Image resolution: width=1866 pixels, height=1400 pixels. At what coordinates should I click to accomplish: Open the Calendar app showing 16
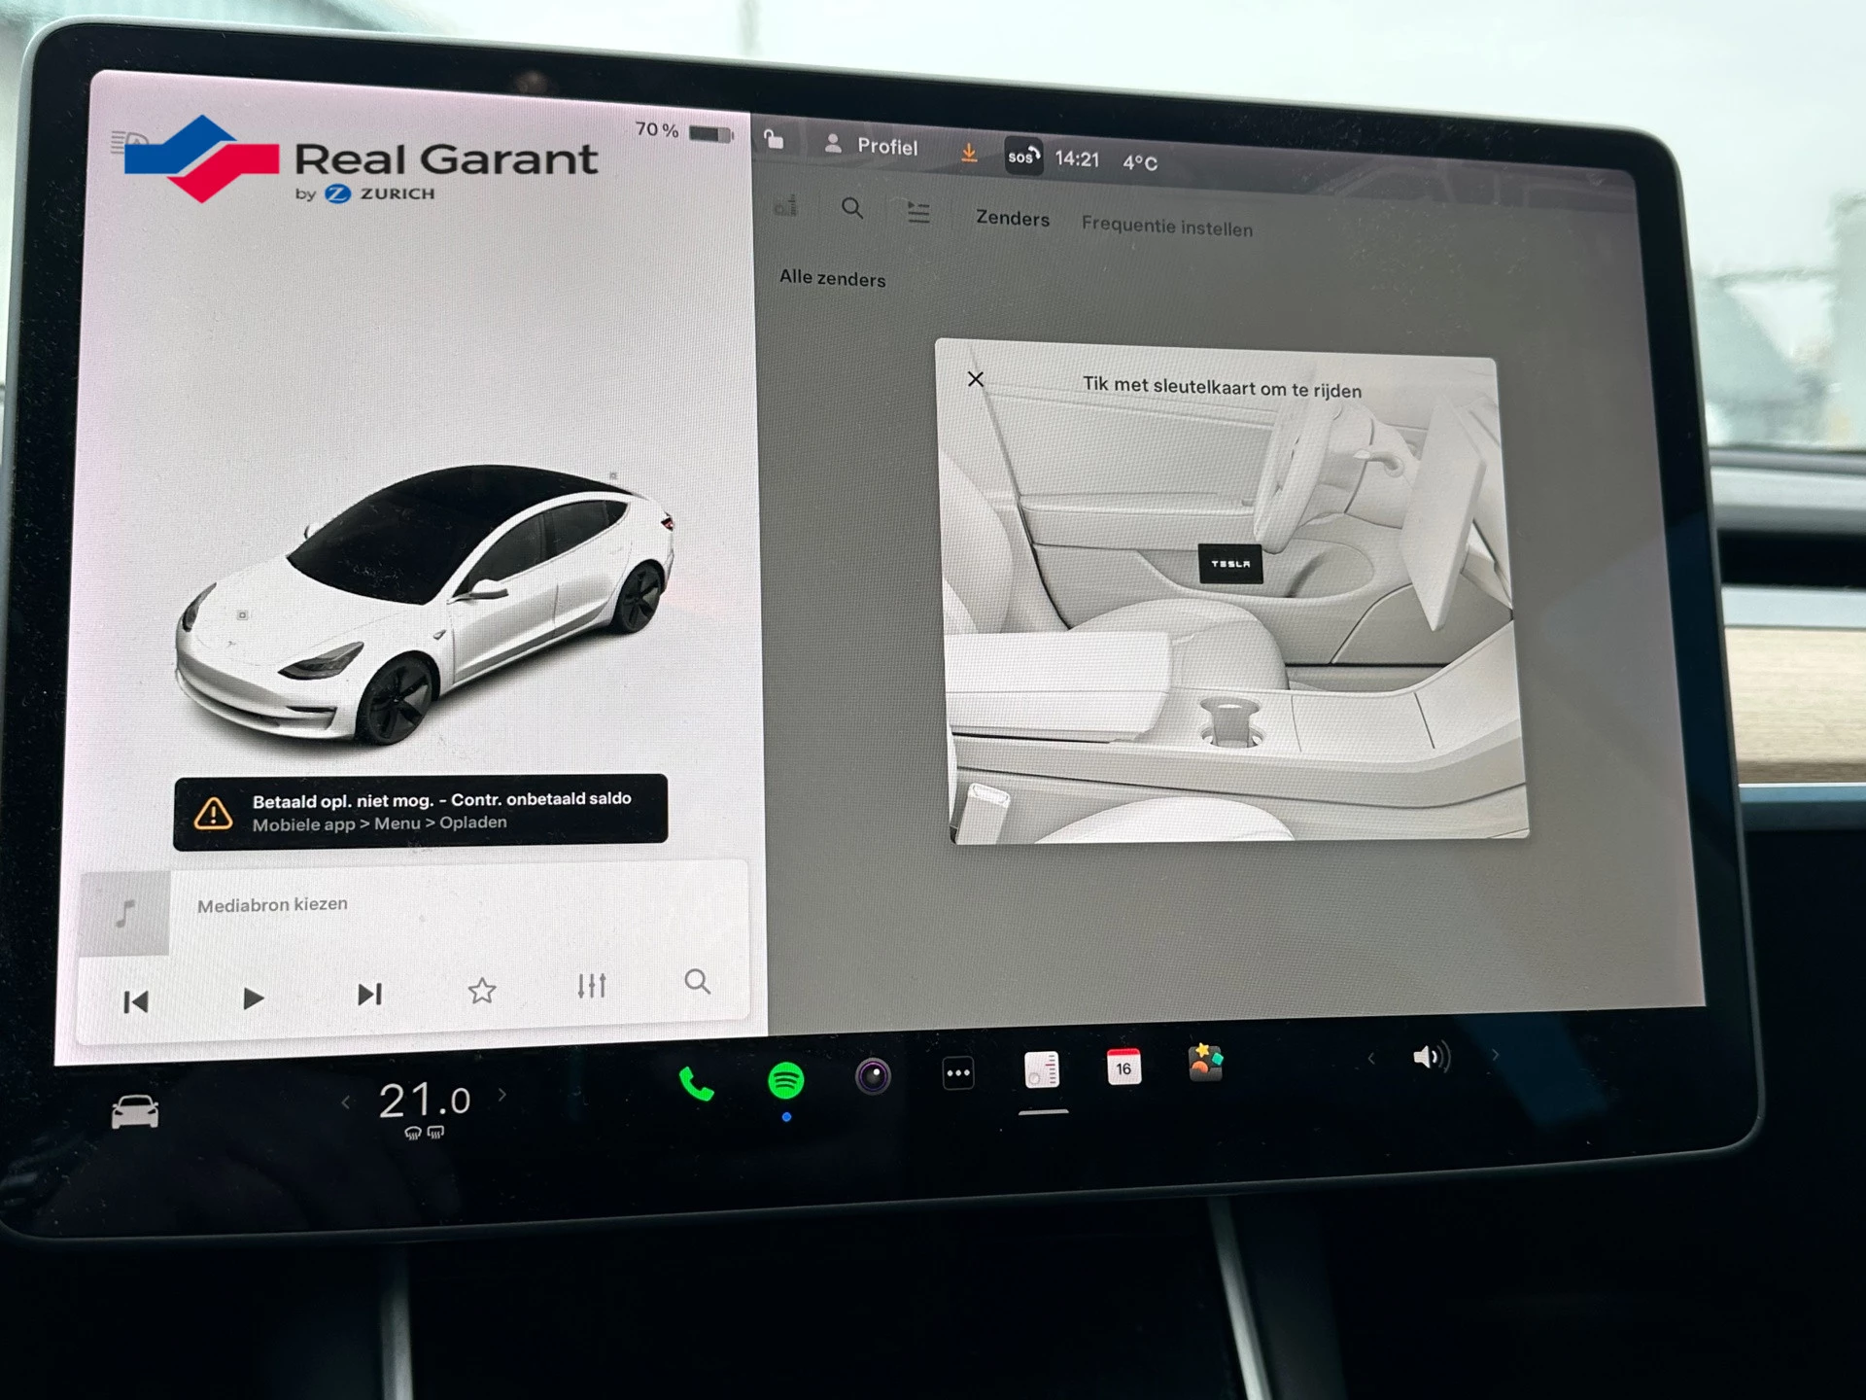click(x=1123, y=1067)
